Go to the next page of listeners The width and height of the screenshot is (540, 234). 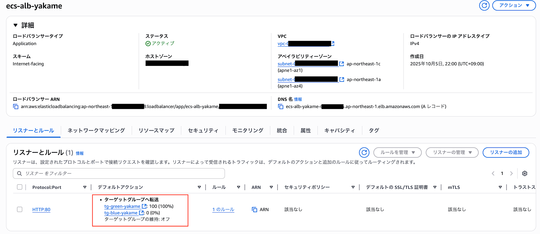[511, 173]
